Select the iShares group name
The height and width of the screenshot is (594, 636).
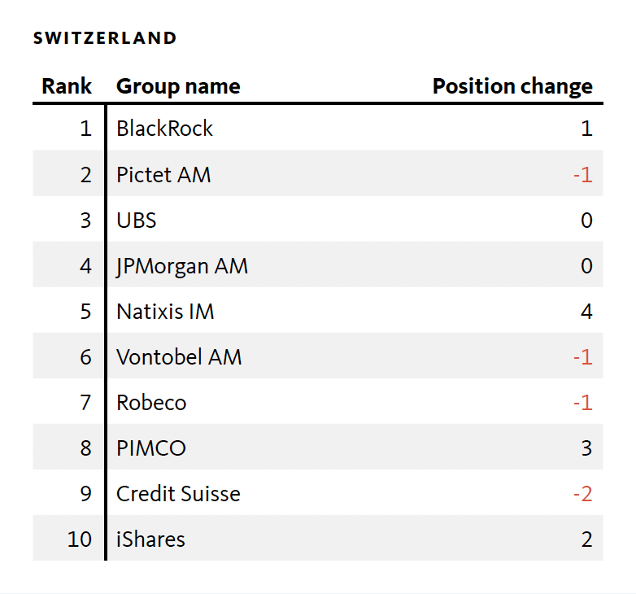(x=150, y=539)
